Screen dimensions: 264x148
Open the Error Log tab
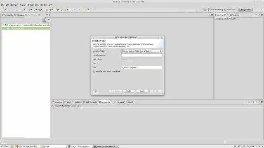(x=58, y=102)
